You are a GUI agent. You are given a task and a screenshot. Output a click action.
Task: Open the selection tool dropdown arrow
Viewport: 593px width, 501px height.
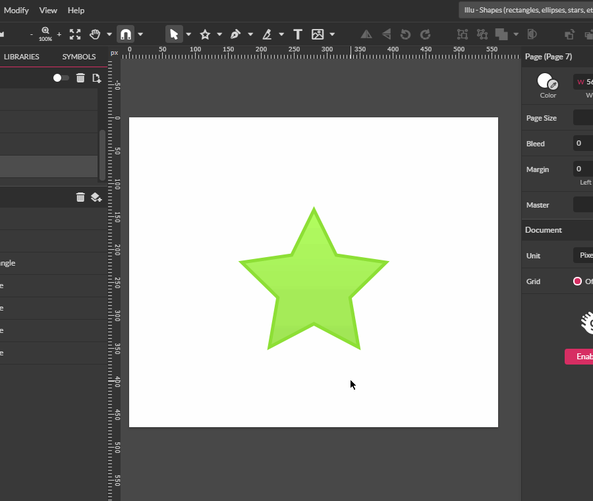pos(188,34)
